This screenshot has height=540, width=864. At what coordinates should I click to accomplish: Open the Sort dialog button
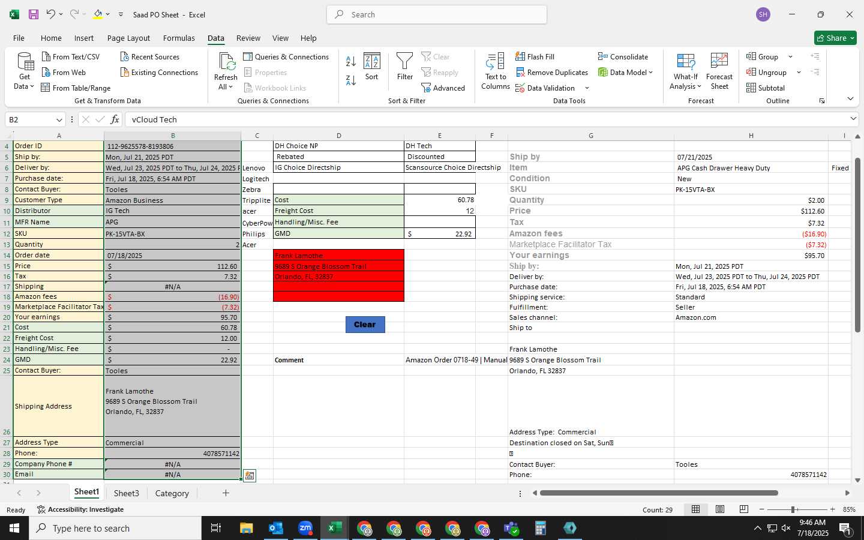click(372, 67)
